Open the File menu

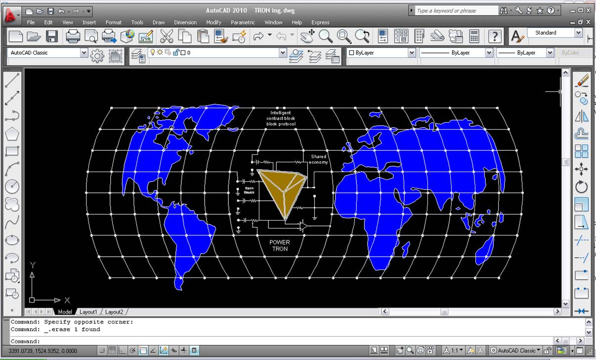tap(31, 22)
